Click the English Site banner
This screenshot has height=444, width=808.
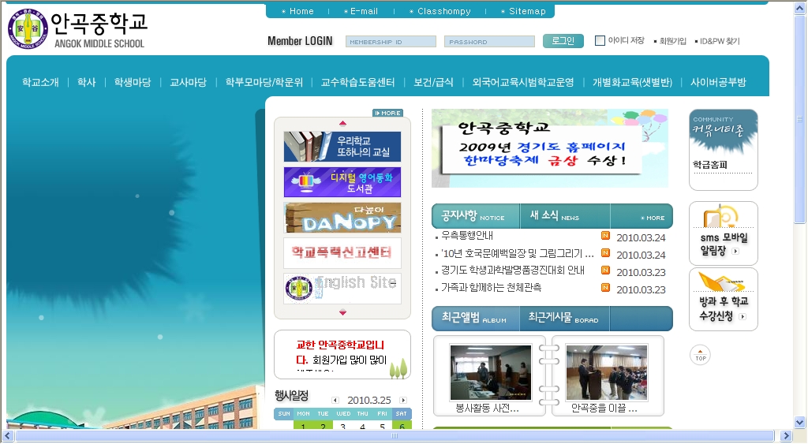pyautogui.click(x=342, y=289)
